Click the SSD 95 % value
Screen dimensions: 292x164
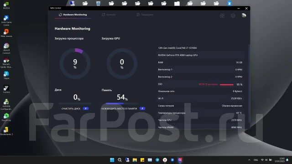coord(239,85)
